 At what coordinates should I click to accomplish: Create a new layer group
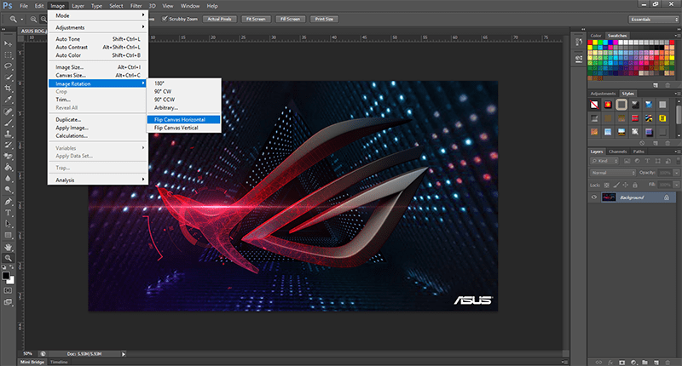point(644,362)
